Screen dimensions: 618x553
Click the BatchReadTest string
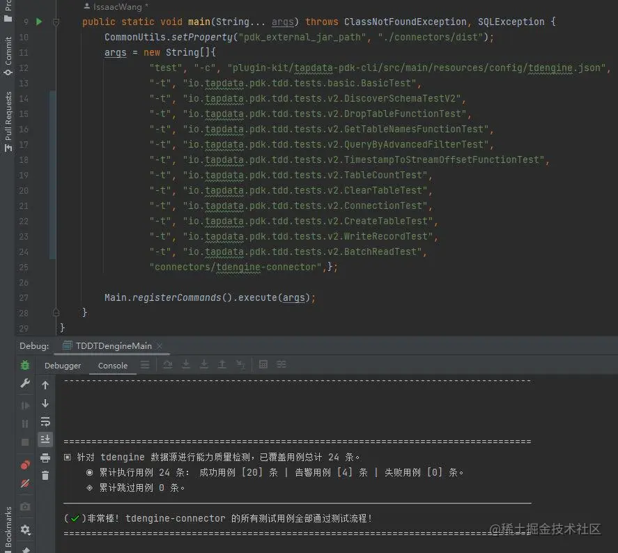pos(302,251)
